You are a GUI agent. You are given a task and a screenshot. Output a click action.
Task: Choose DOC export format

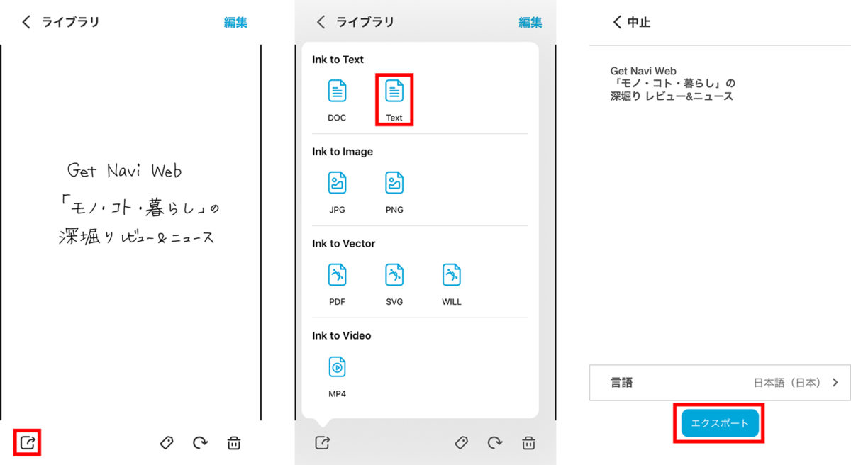pyautogui.click(x=337, y=101)
